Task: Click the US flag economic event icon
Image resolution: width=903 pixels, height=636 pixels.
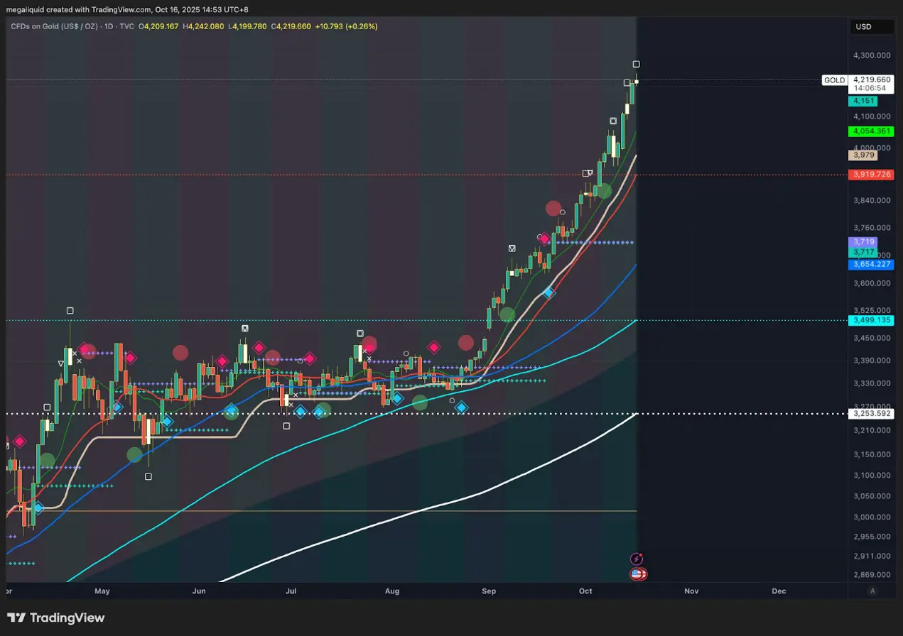Action: (637, 574)
